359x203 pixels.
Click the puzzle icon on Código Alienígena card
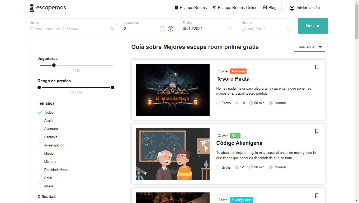pos(271,167)
